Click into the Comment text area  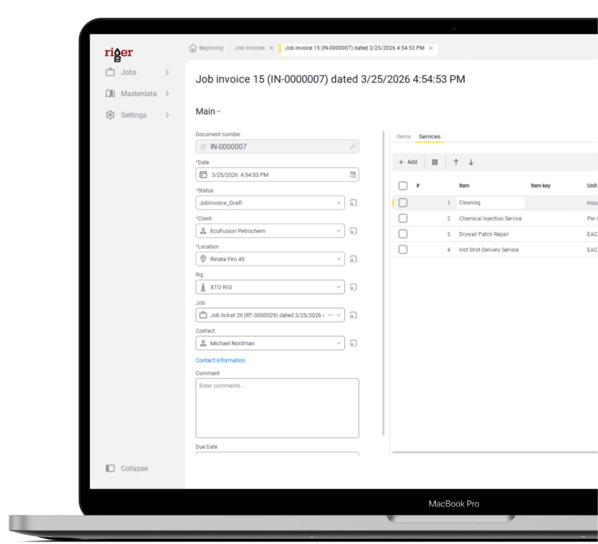277,408
